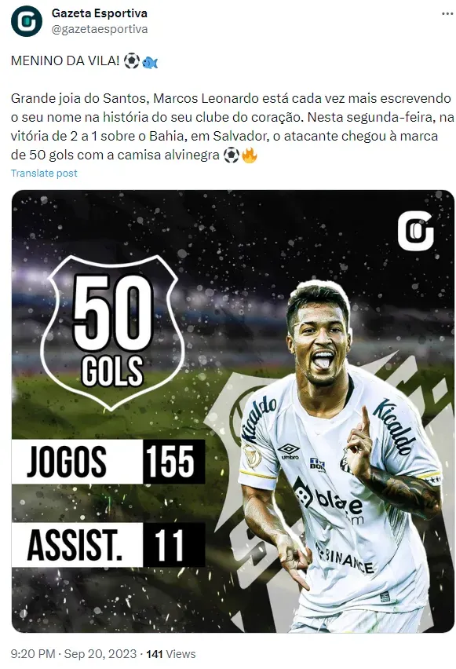Screen dimensions: 456x669
Task: Click Translate post
Action: [44, 174]
